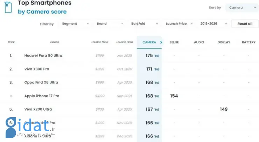Click the smartphone icon beside the title
This screenshot has width=259, height=142.
(8, 7)
